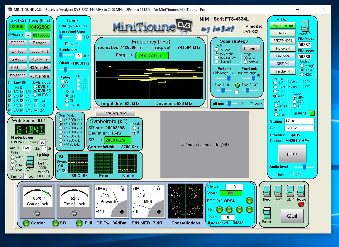Toggle the IQ x2 checkbox
The height and width of the screenshot is (247, 339).
64,171
